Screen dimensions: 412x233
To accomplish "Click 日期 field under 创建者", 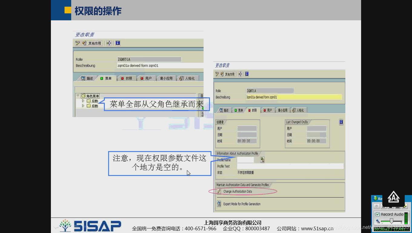I will click(x=247, y=135).
